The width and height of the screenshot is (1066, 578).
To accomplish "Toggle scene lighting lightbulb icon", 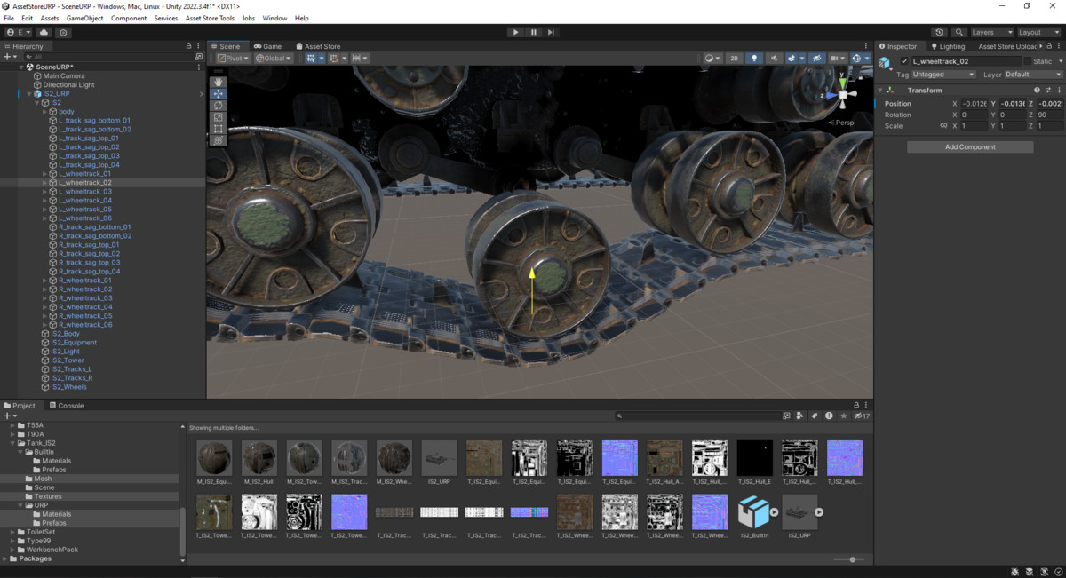I will click(754, 59).
